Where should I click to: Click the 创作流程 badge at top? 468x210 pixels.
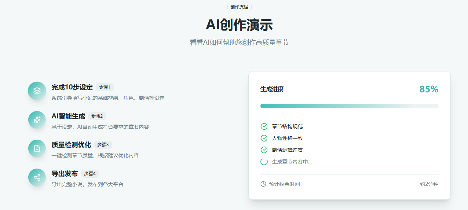(240, 7)
